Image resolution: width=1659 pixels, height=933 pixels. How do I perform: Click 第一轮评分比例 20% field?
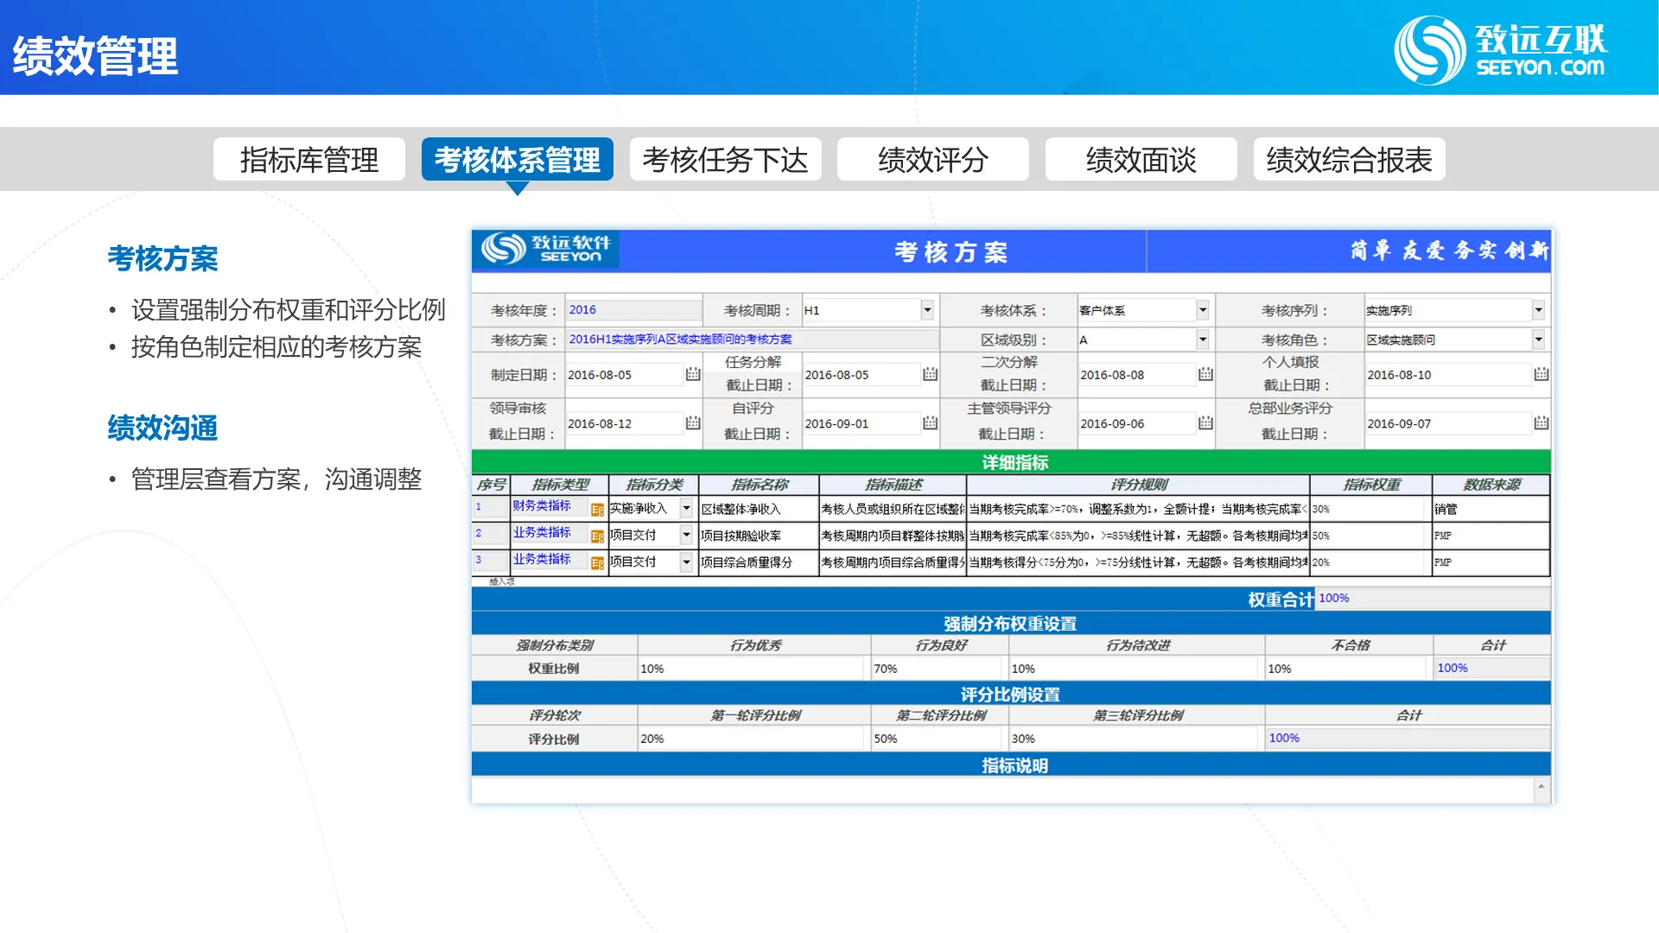point(751,739)
